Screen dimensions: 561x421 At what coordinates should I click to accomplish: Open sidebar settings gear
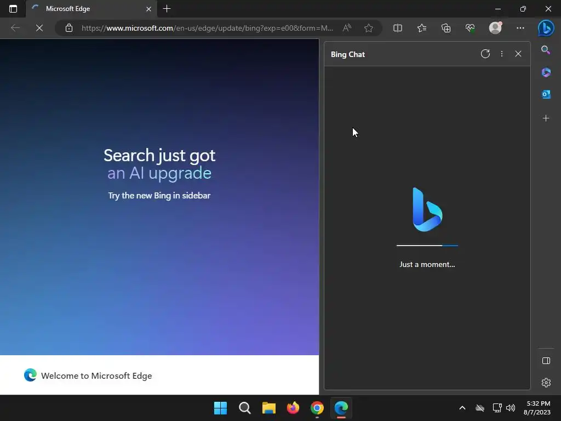[546, 383]
